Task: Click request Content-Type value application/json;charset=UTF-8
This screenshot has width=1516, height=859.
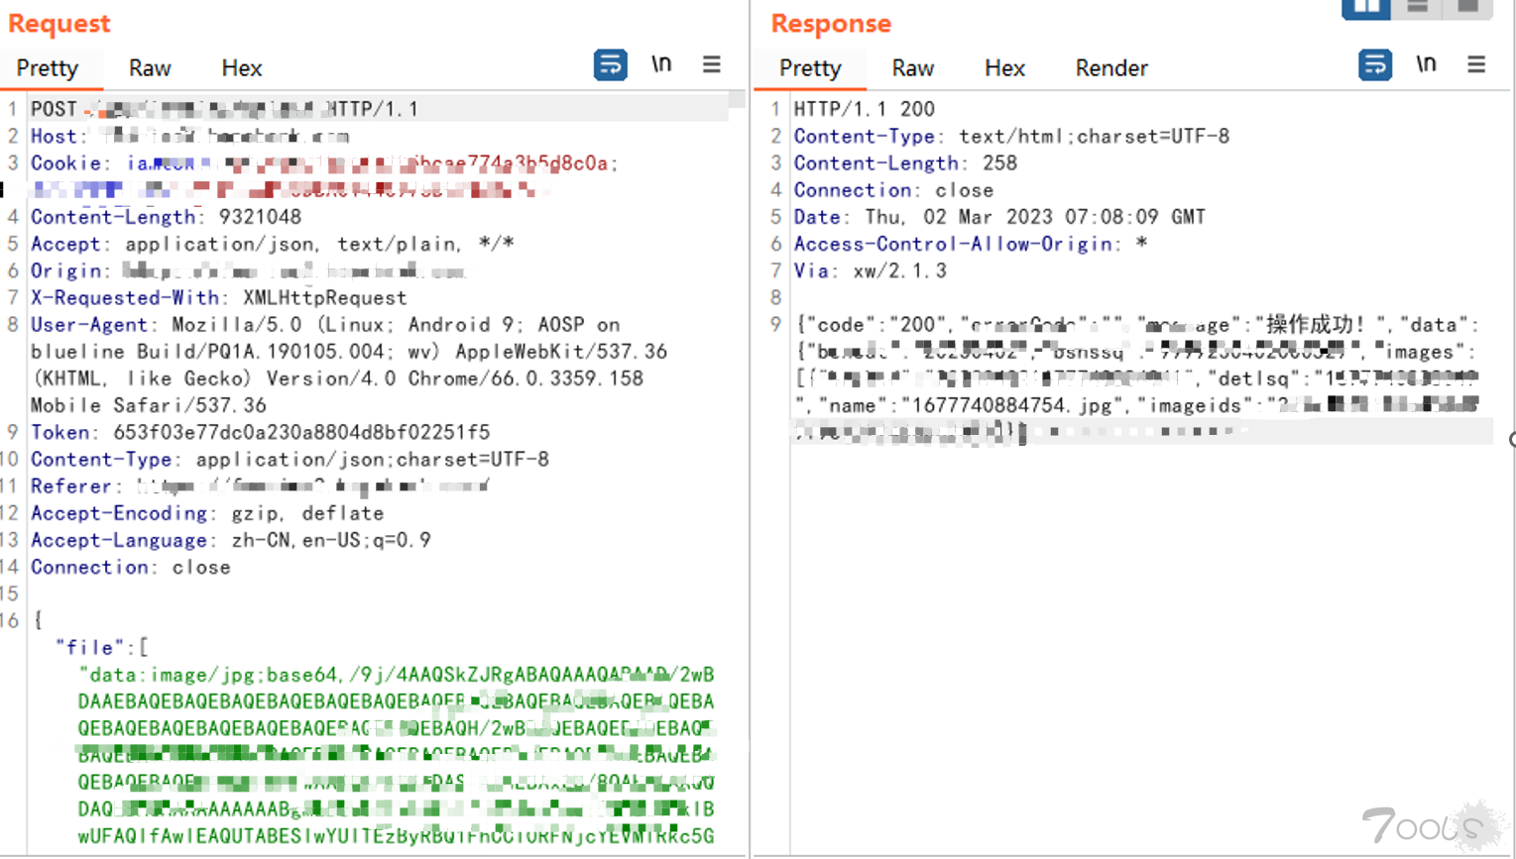Action: pos(373,460)
